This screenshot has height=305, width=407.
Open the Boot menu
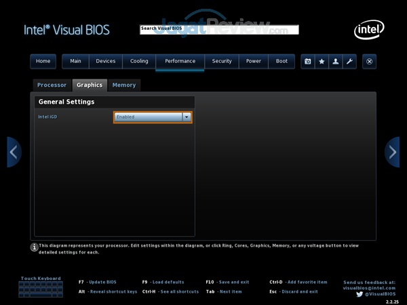(282, 61)
